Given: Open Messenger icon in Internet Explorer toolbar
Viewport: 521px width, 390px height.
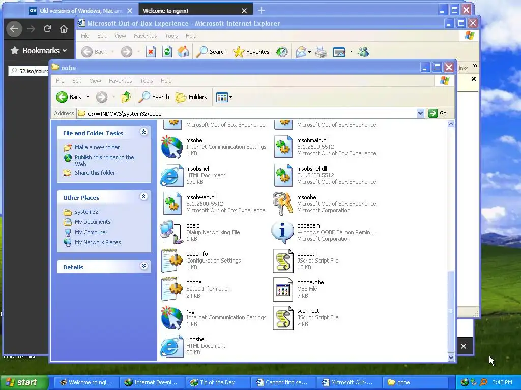Looking at the screenshot, I should (x=364, y=52).
